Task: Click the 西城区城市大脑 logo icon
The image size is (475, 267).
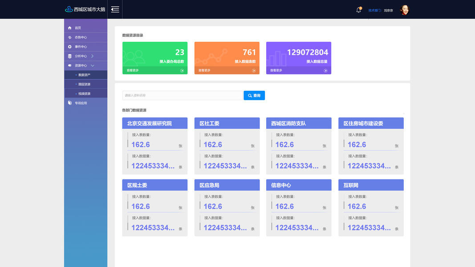Action: 69,9
